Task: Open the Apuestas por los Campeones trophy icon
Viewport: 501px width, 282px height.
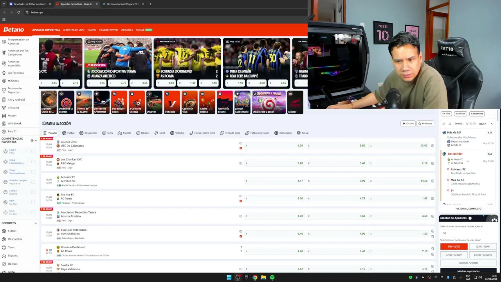Action: tap(4, 52)
